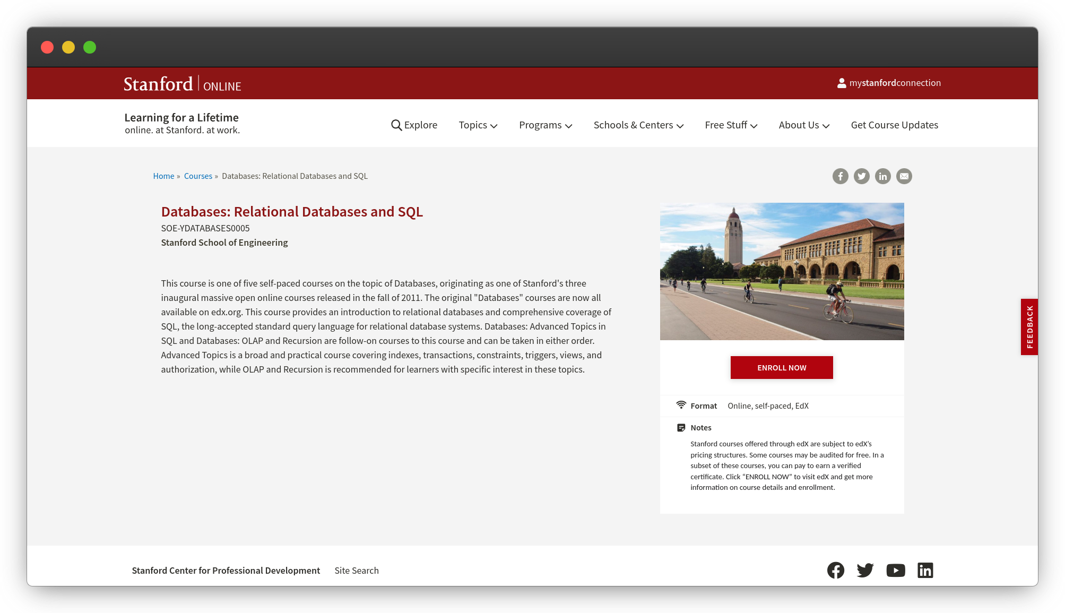
Task: Click the Learning for a Lifetime tagline
Action: coord(181,118)
